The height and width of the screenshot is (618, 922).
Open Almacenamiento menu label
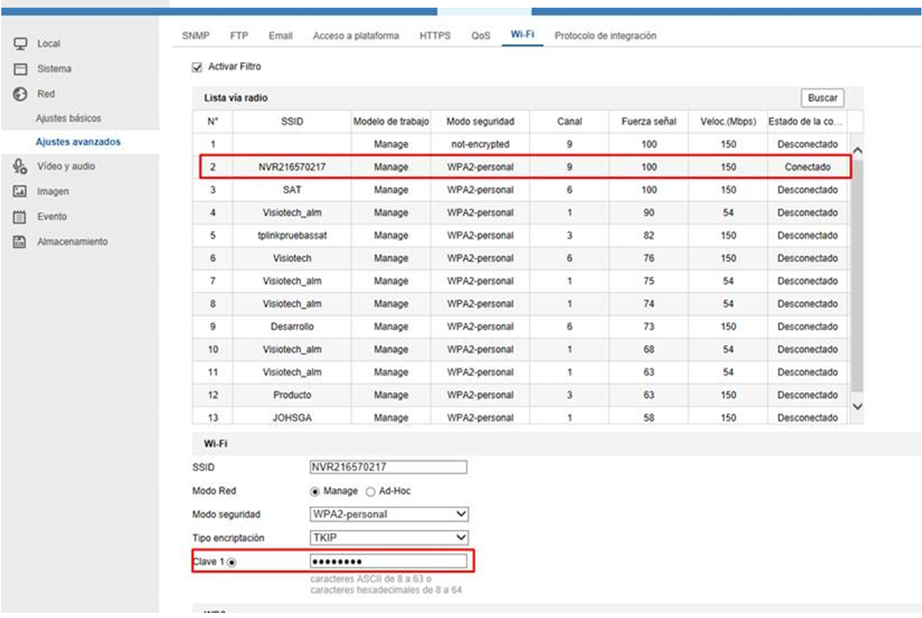72,242
